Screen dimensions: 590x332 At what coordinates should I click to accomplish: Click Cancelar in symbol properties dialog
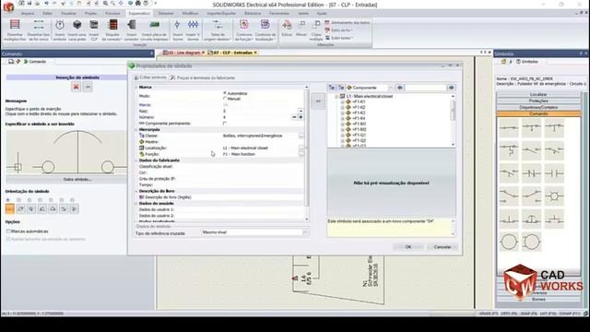442,247
